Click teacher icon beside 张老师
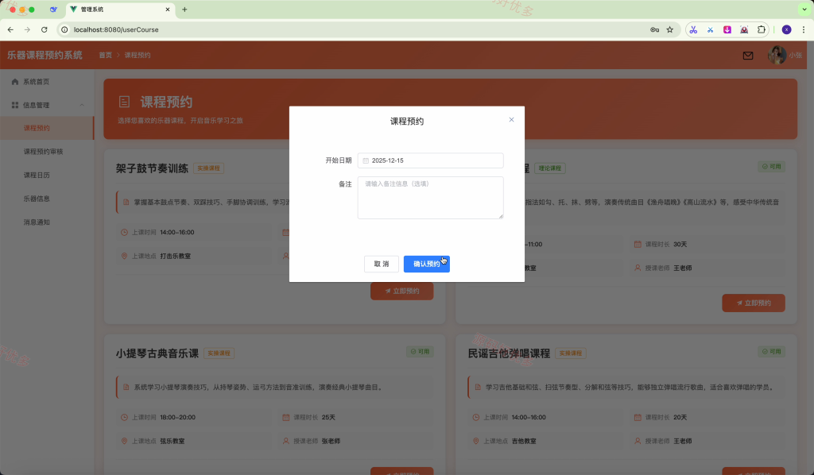The image size is (814, 475). tap(285, 442)
